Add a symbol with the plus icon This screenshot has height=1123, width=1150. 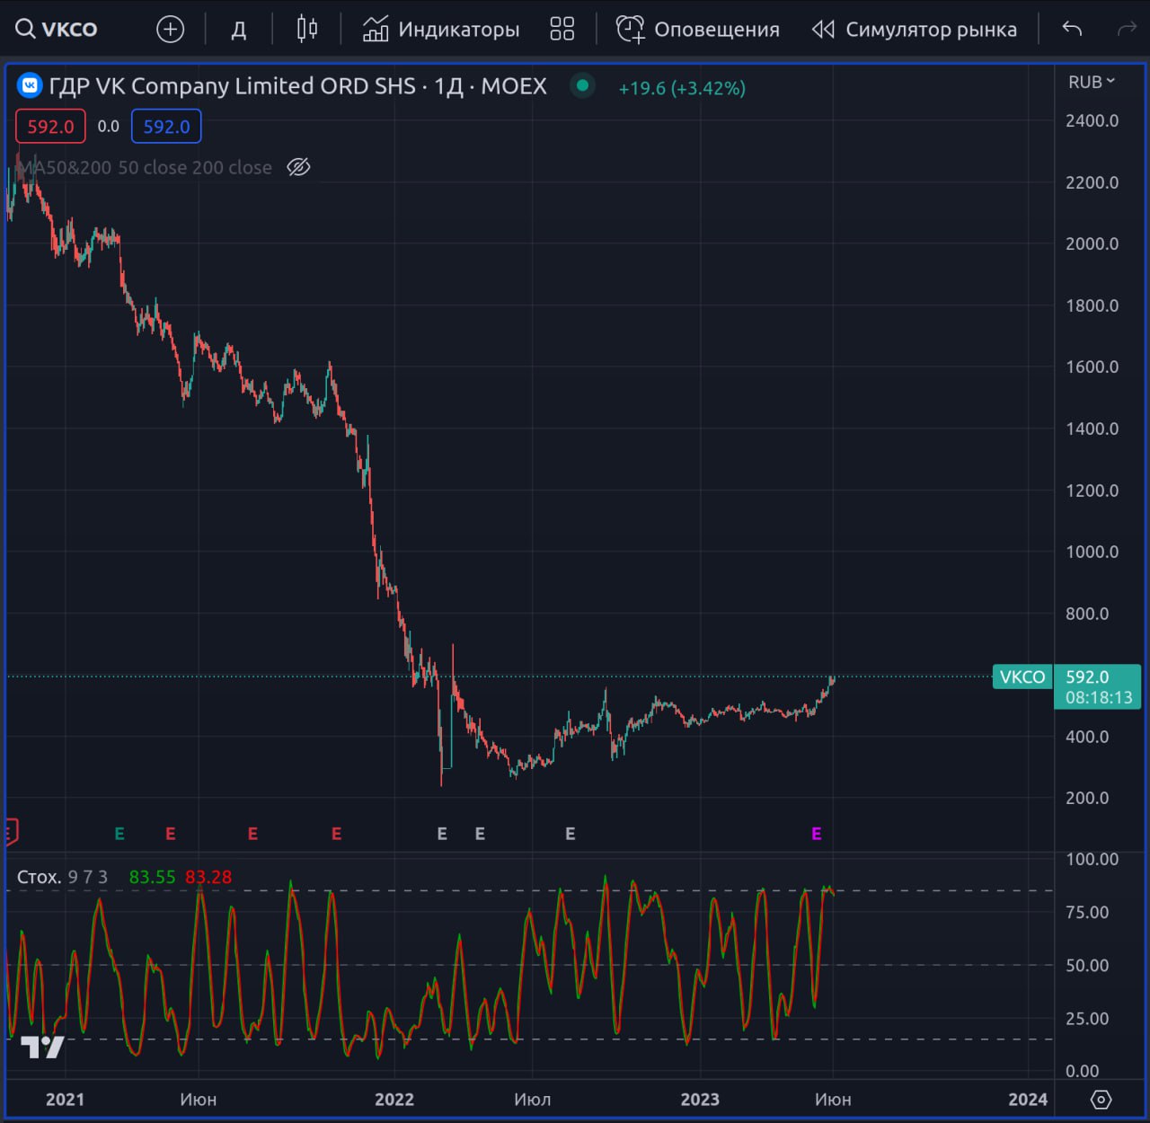click(170, 30)
